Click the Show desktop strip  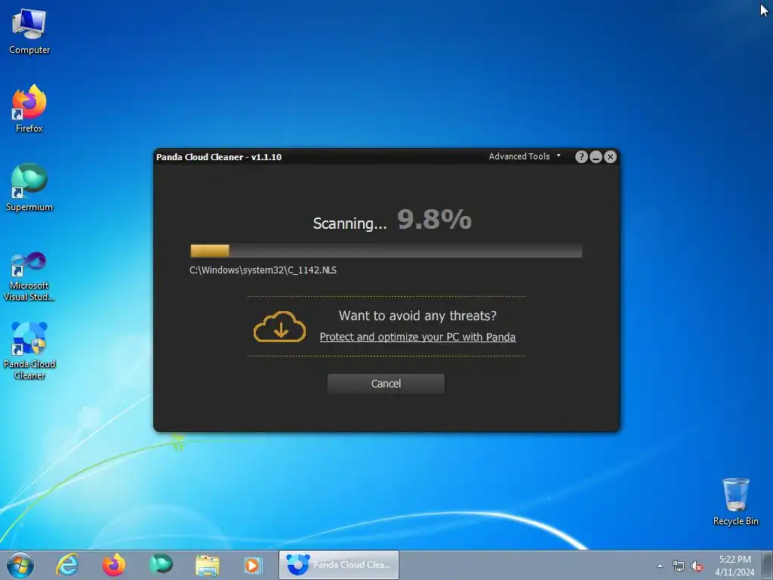(x=768, y=565)
